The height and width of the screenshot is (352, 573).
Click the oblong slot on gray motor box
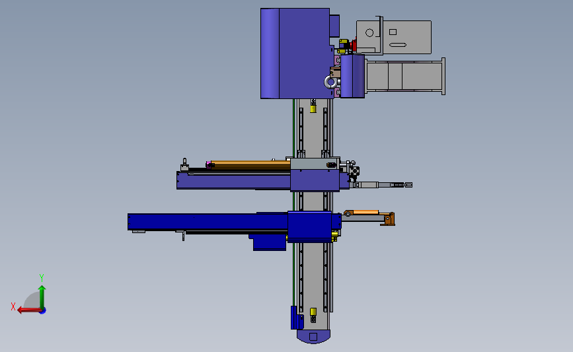(x=398, y=45)
